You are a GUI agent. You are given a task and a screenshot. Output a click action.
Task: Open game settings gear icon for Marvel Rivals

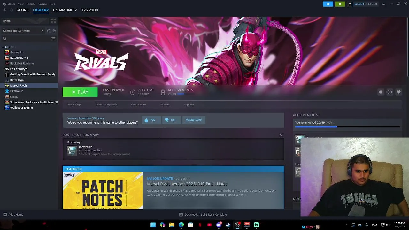(381, 92)
